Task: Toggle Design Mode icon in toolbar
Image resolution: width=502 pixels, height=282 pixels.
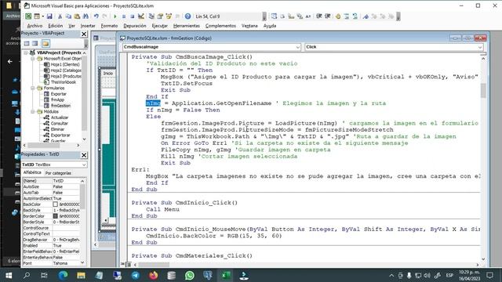Action: (x=141, y=16)
